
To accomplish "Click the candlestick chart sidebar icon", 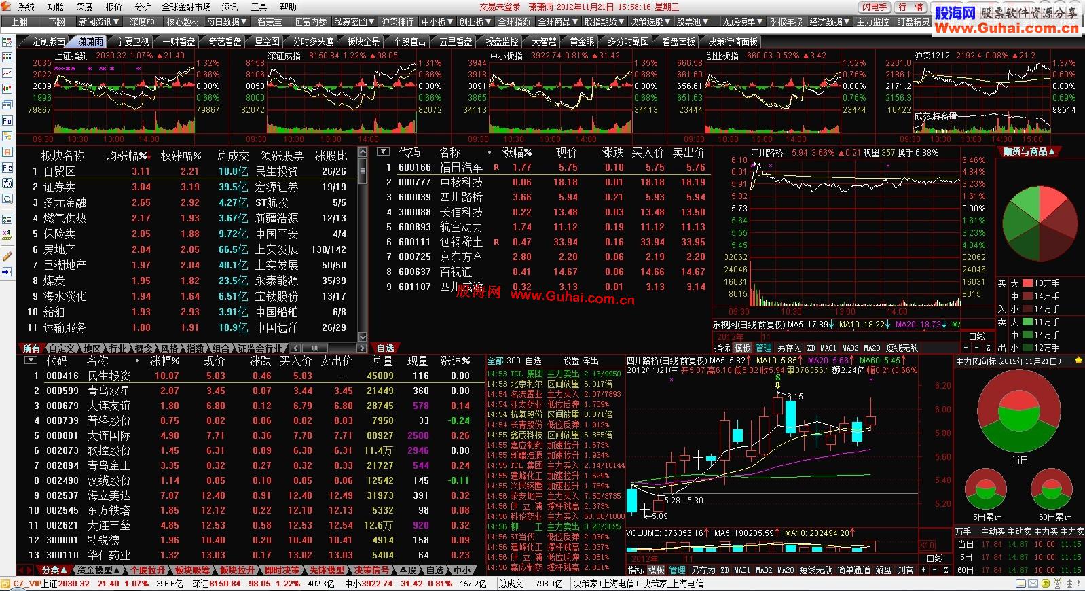I will pos(7,89).
